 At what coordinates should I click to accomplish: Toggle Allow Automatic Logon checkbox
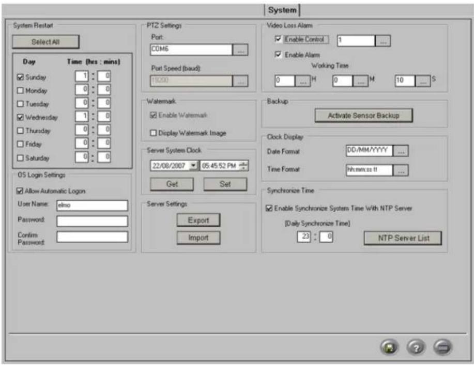click(x=20, y=191)
